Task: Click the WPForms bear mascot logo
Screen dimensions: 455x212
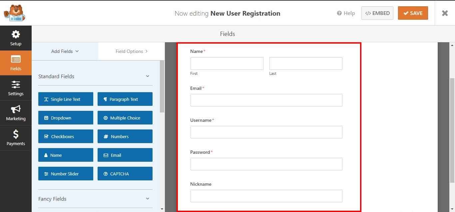Action: point(14,13)
